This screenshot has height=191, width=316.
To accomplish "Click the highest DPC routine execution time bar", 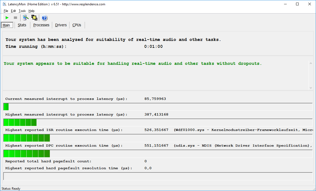I will click(27, 154).
